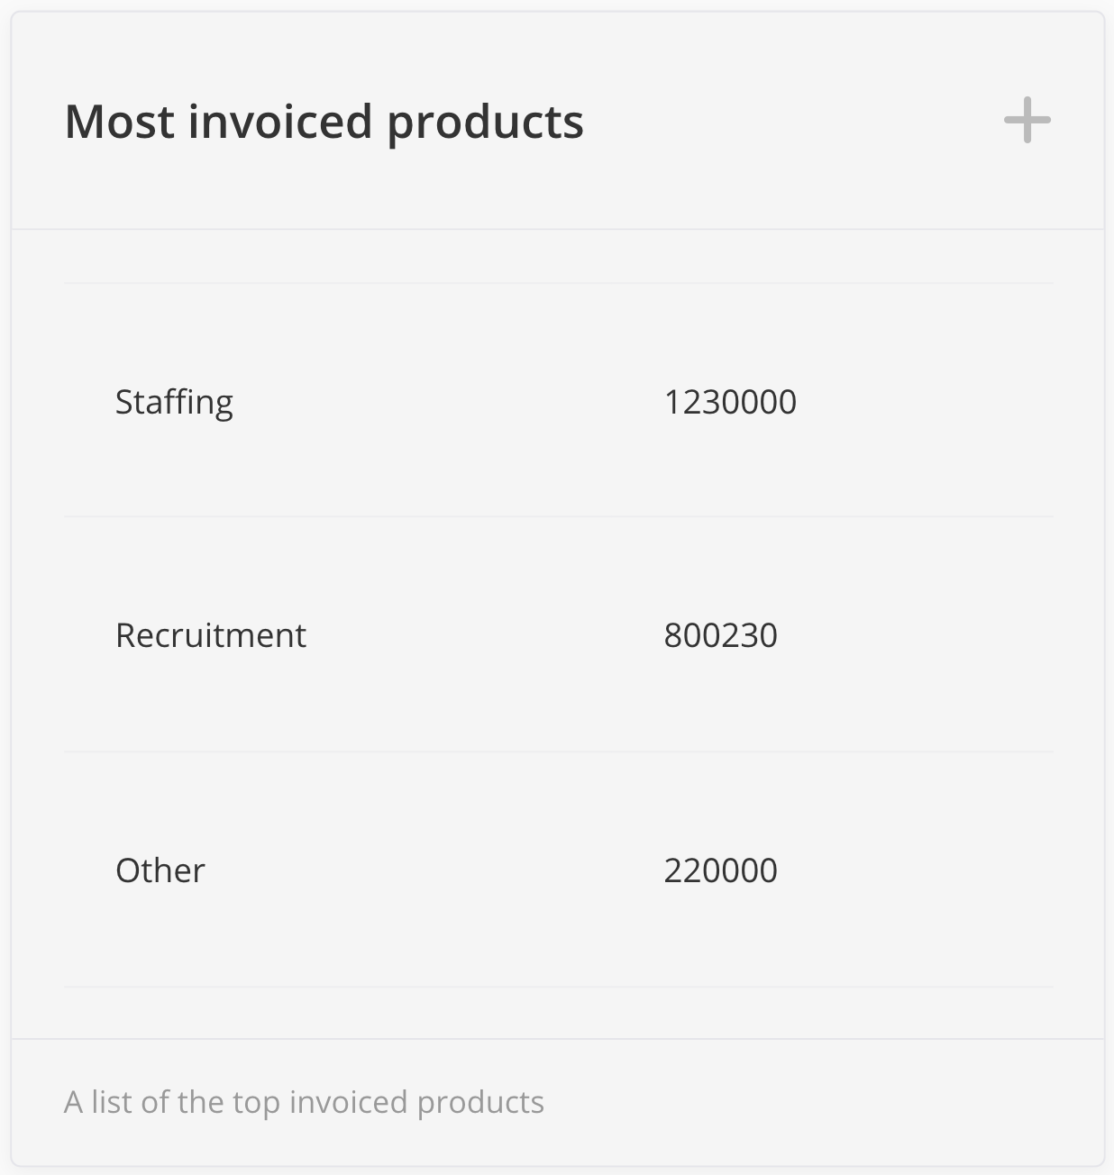Click the first digit of Staffing's 1230000
The height and width of the screenshot is (1175, 1114).
[671, 402]
